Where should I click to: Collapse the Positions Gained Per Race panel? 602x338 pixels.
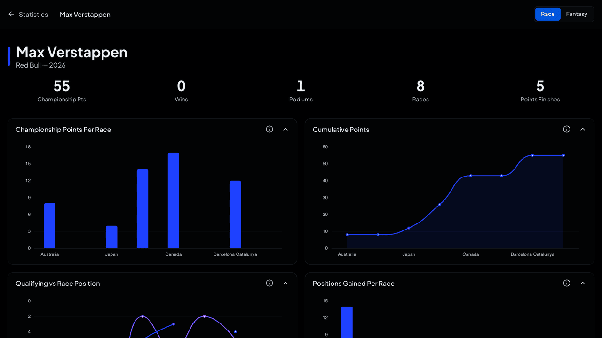coord(583,283)
